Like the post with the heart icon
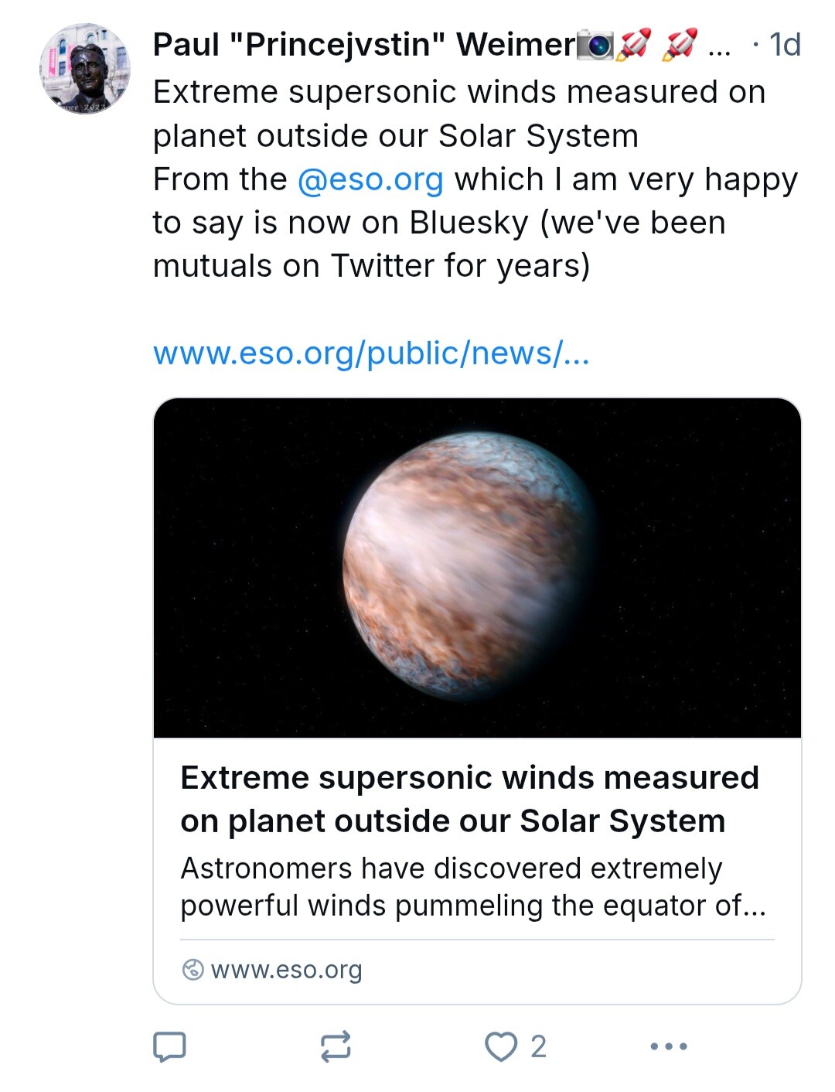This screenshot has height=1092, width=835. 501,1046
